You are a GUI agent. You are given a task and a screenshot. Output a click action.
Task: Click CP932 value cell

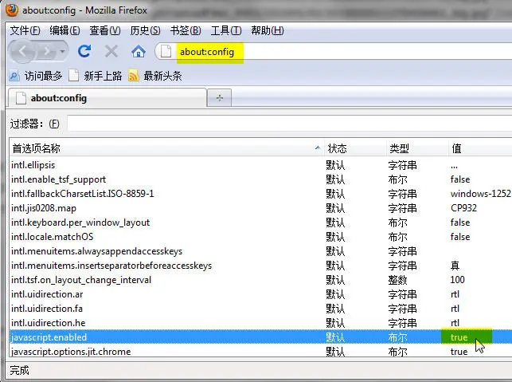463,208
